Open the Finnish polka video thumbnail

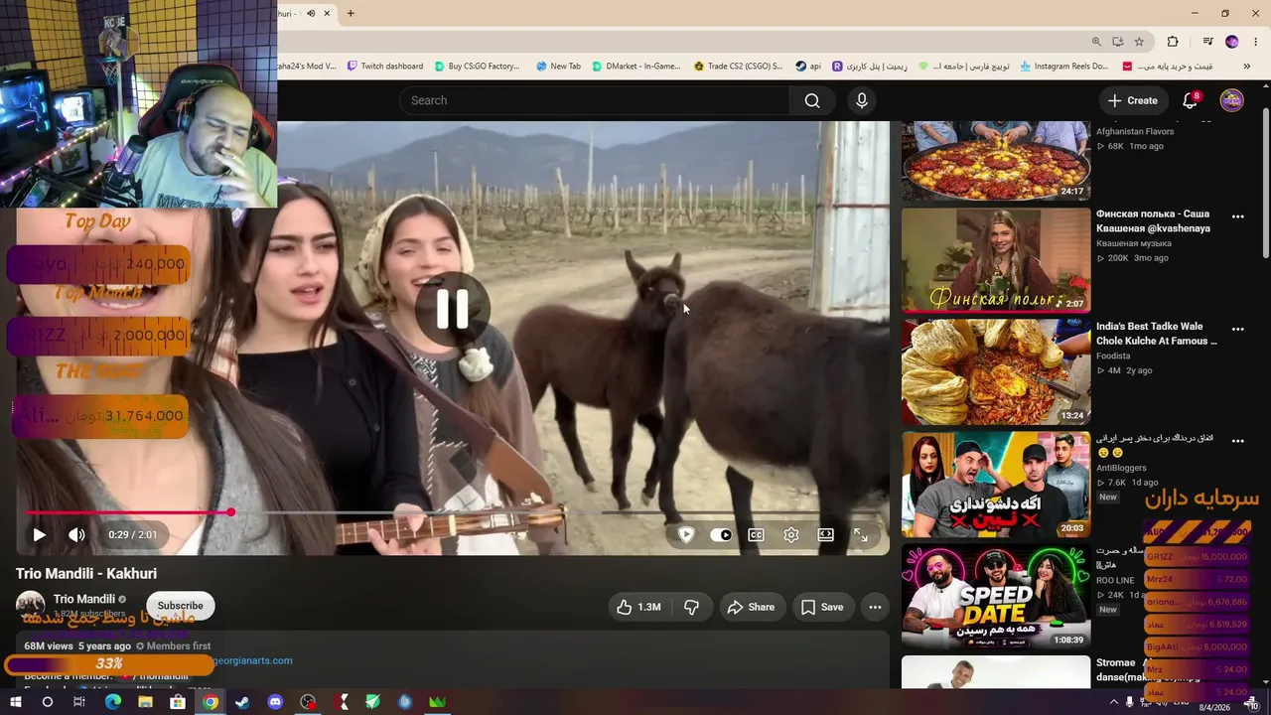click(x=996, y=260)
